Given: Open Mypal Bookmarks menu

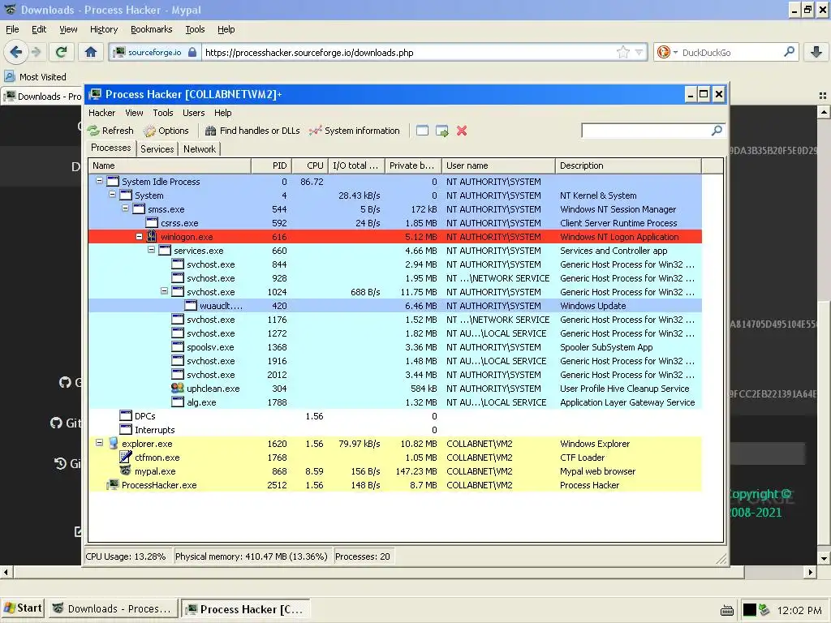Looking at the screenshot, I should click(x=152, y=30).
